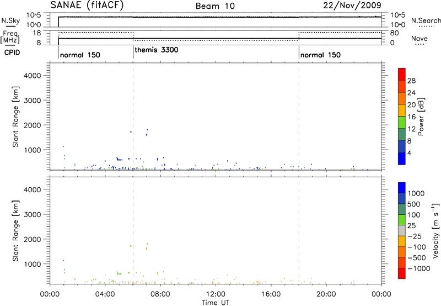Select the Slant Range [km] label of velocity panel

click(15, 231)
